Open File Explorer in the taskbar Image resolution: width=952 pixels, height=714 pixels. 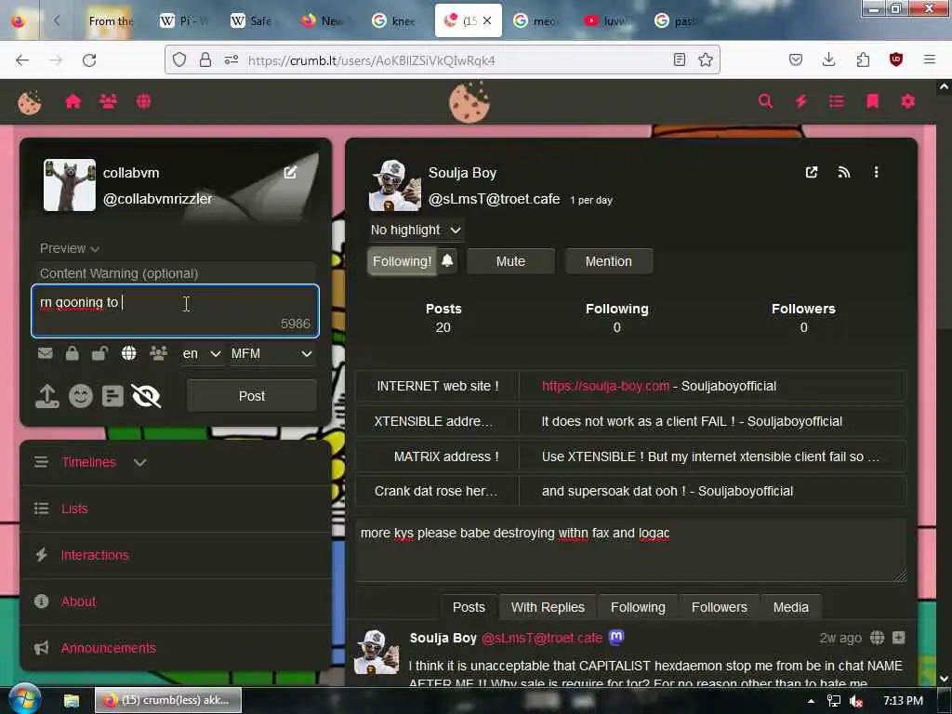[72, 701]
